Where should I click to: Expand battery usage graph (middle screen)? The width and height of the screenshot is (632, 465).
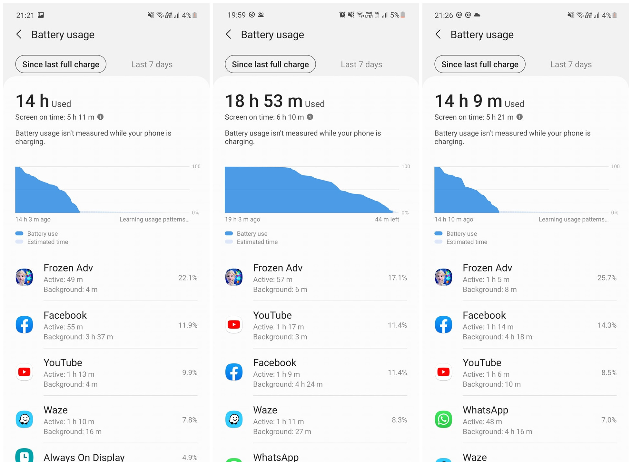click(316, 191)
